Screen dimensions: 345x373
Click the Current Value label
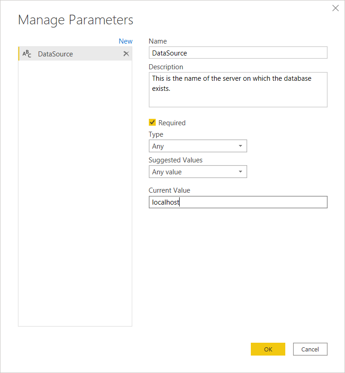(x=169, y=190)
